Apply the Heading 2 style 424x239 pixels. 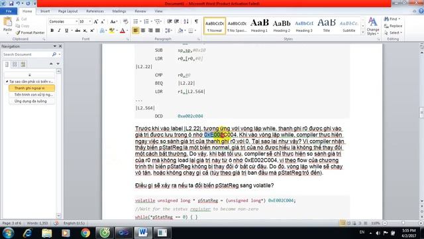tap(282, 26)
